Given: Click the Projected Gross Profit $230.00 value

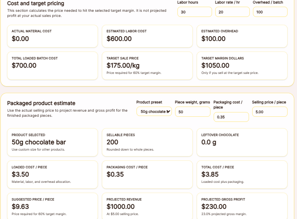Looking at the screenshot, I should pyautogui.click(x=214, y=206).
